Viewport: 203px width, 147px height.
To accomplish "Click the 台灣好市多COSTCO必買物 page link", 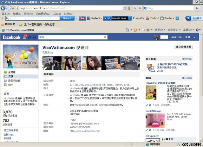I will click(x=172, y=64).
